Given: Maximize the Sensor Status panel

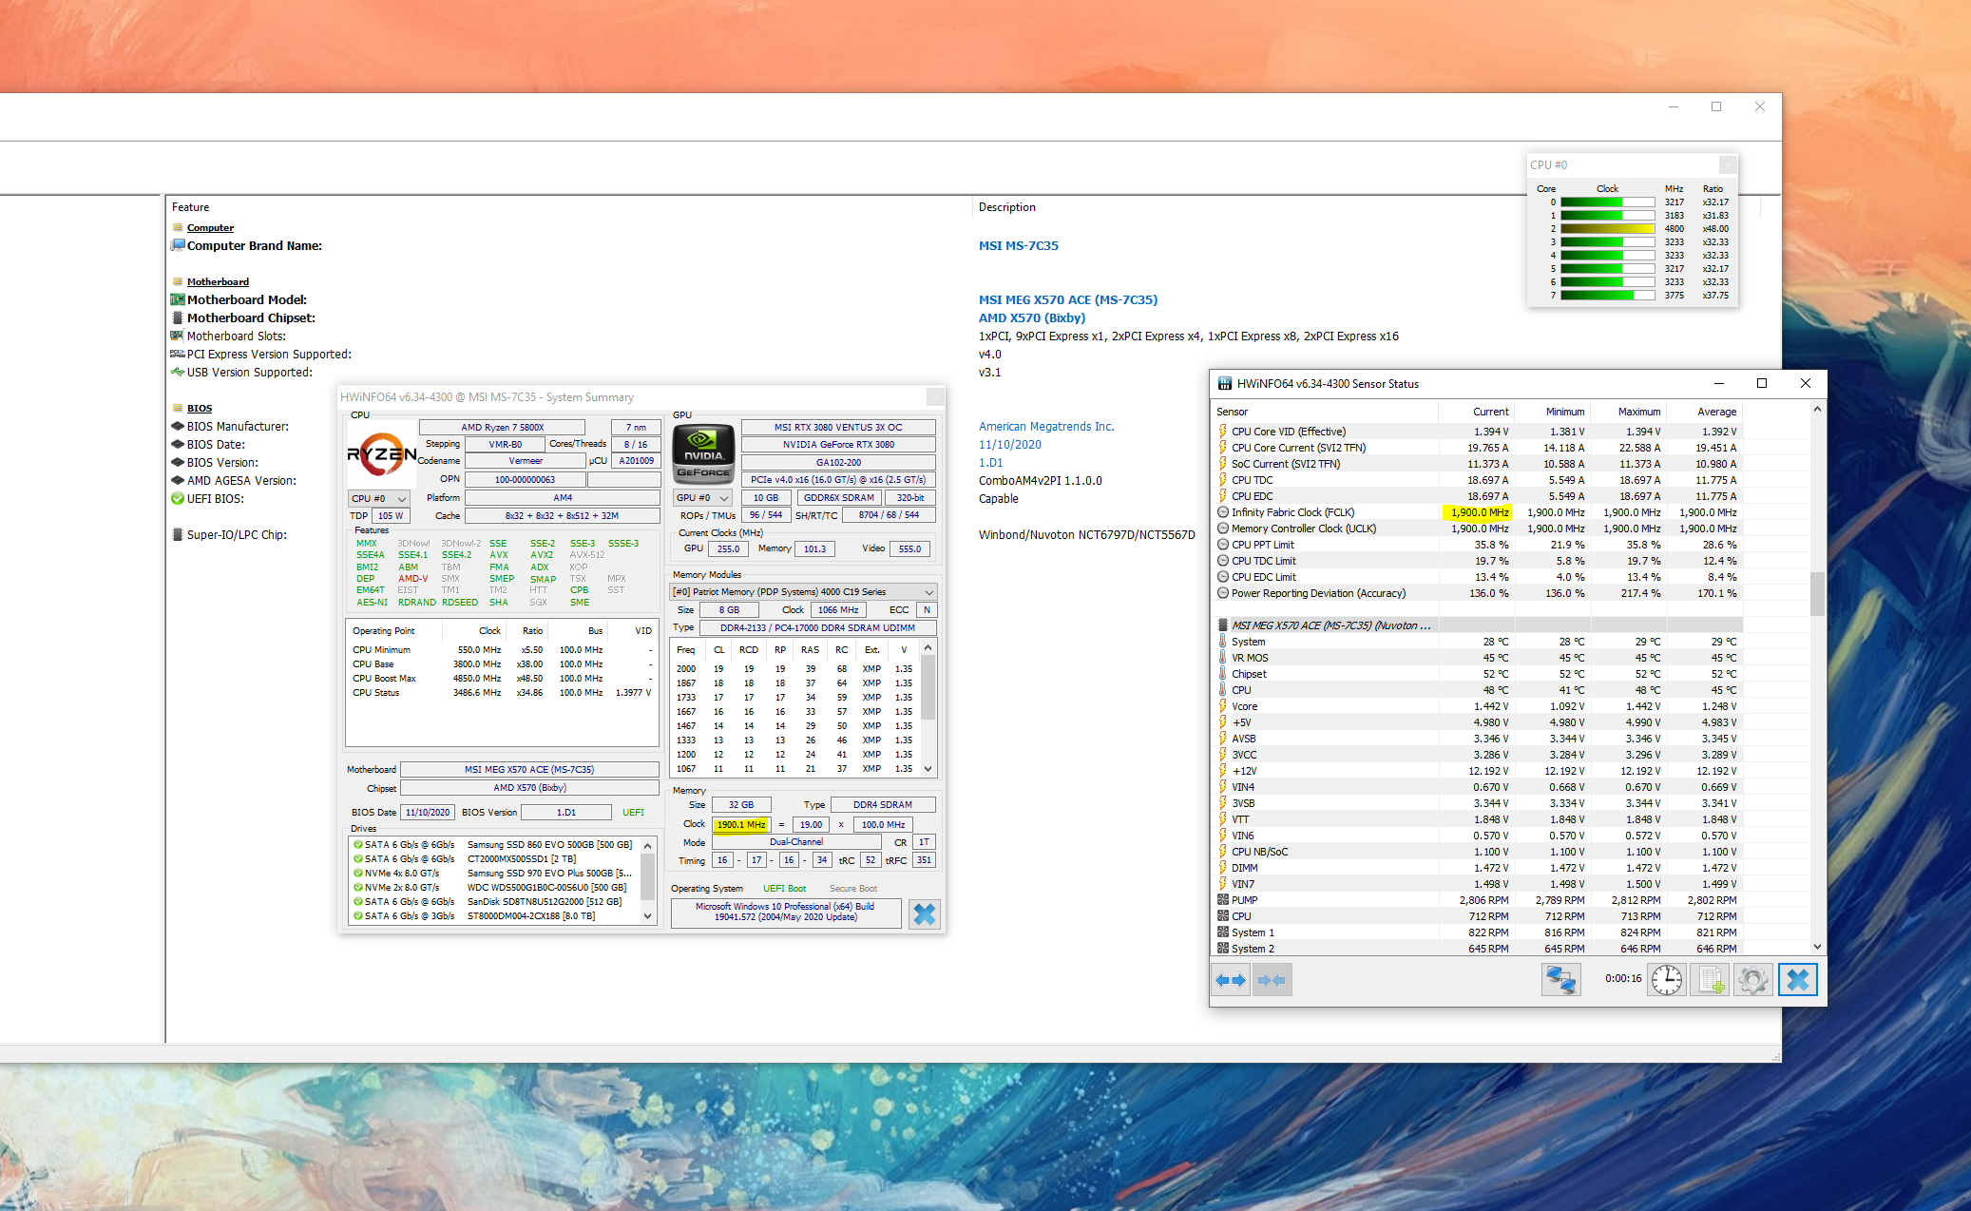Looking at the screenshot, I should click(1761, 383).
